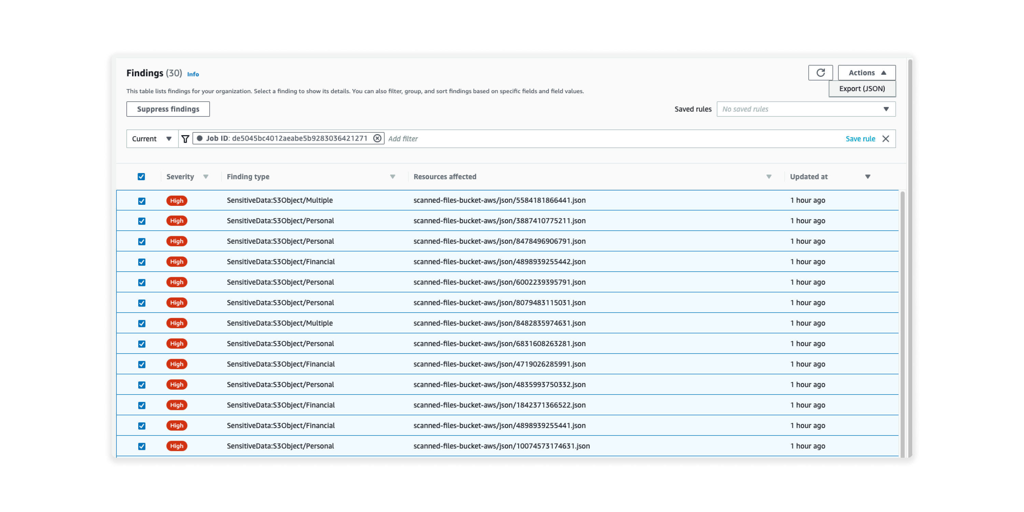Click the filter funnel icon
Screen dimensions: 1024x512
pos(185,139)
